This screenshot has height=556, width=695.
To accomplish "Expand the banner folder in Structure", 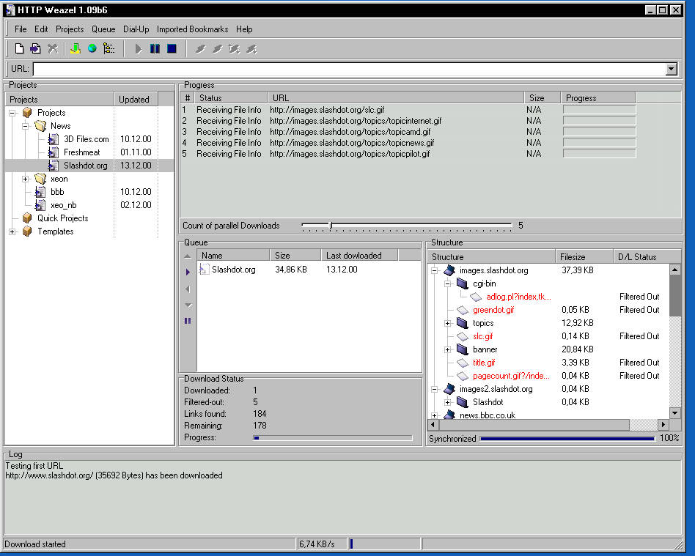I will click(x=447, y=349).
